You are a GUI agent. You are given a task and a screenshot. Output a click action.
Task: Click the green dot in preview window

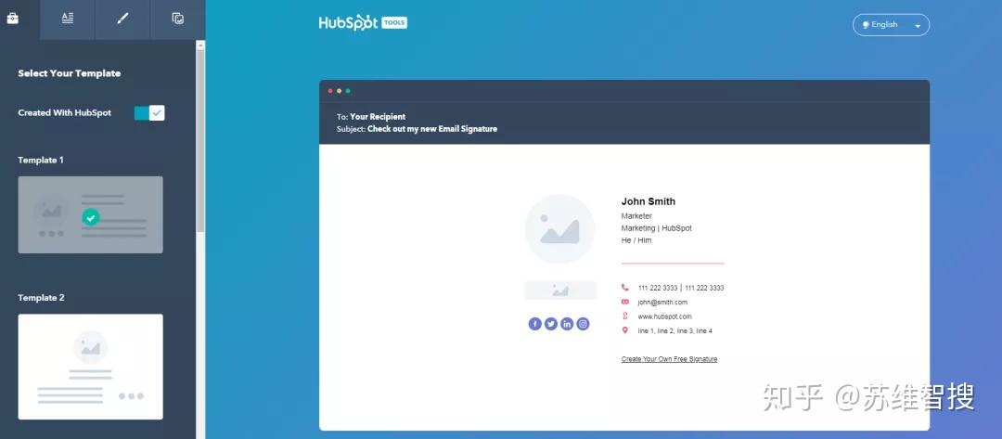click(348, 91)
